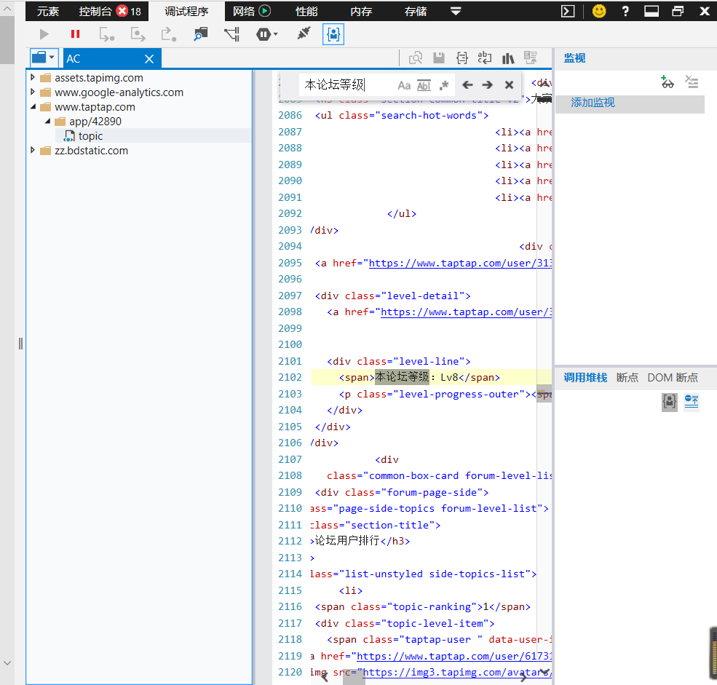Viewport: 717px width, 685px height.
Task: Click the disconnect debugger plug icon
Action: (304, 33)
